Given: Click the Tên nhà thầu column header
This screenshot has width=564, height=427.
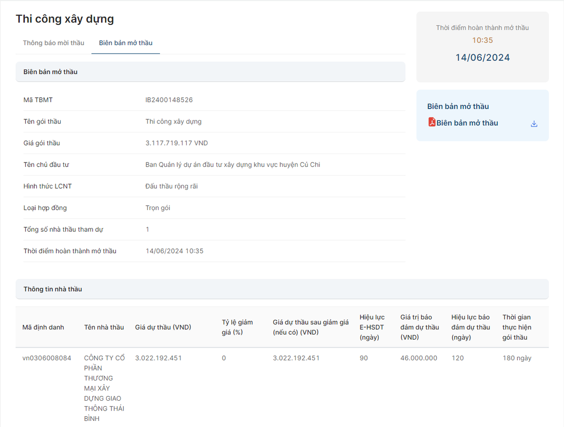Looking at the screenshot, I should 104,327.
